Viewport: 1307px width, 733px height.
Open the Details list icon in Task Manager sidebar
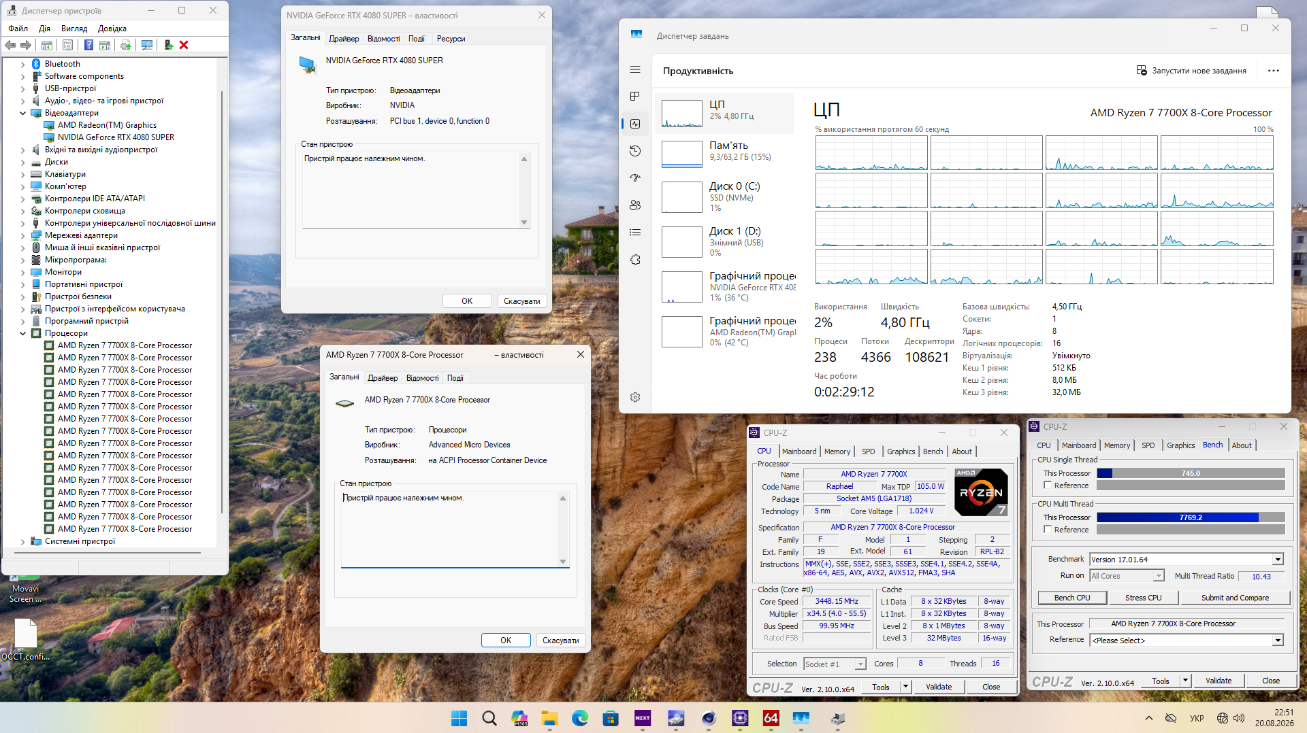(x=635, y=233)
